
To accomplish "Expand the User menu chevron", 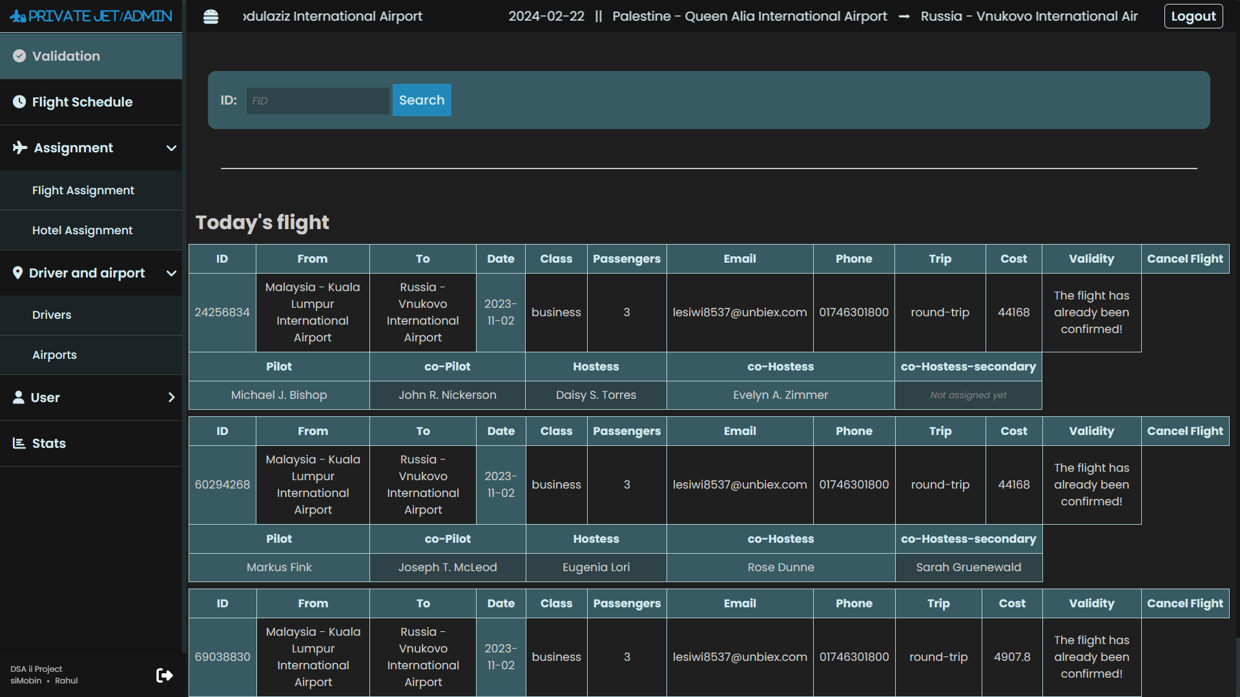I will pos(171,398).
